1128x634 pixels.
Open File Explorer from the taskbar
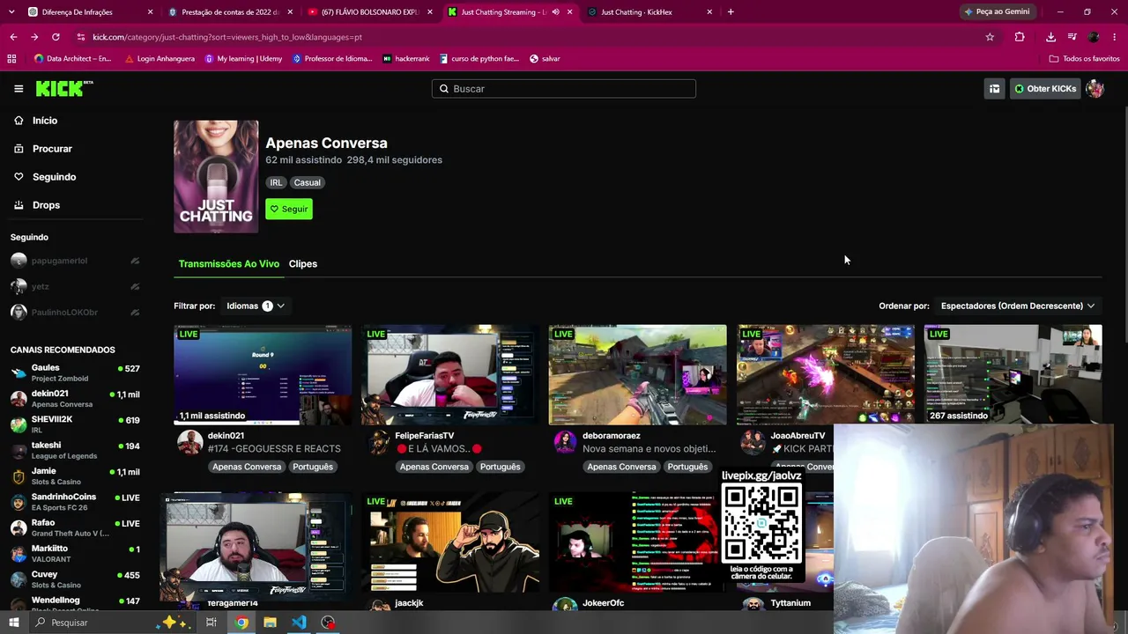(x=271, y=623)
